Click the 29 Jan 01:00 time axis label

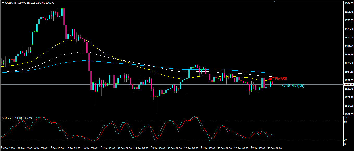point(275,148)
